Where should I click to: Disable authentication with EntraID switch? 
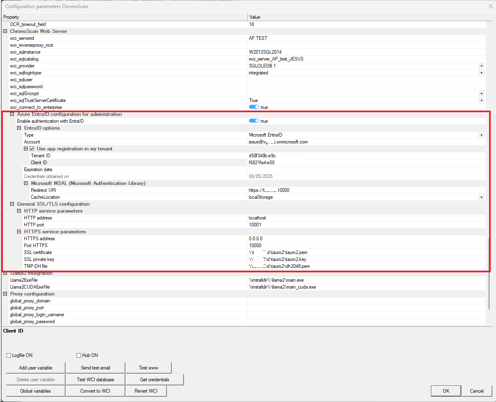coord(254,121)
